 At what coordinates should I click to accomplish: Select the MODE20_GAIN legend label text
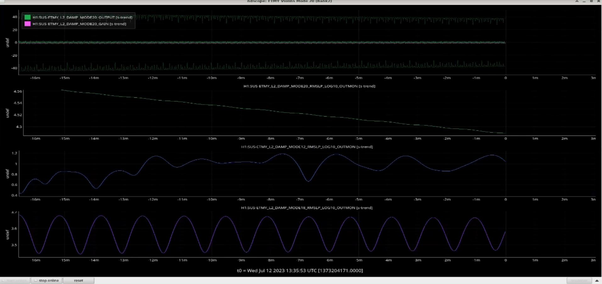[79, 24]
